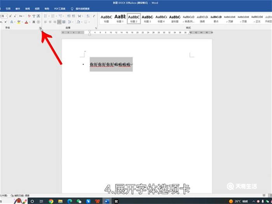The height and width of the screenshot is (204, 272).
Task: Toggle Center alignment
Action: pyautogui.click(x=50, y=22)
